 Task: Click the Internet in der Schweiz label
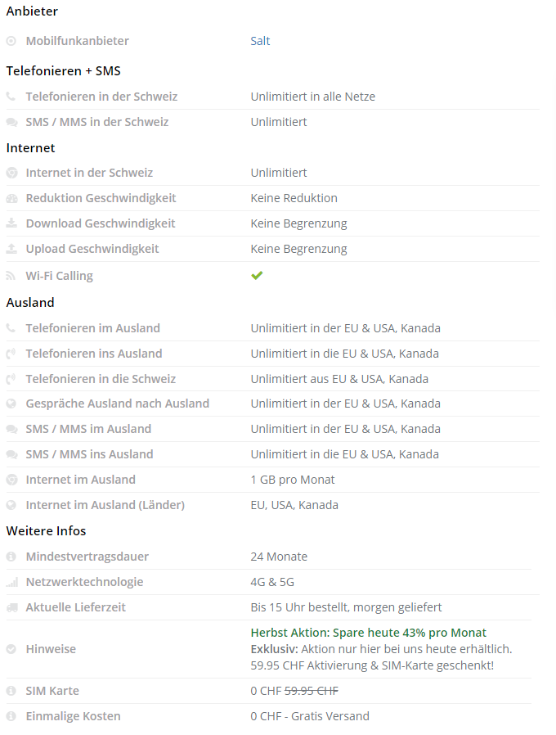tap(89, 173)
